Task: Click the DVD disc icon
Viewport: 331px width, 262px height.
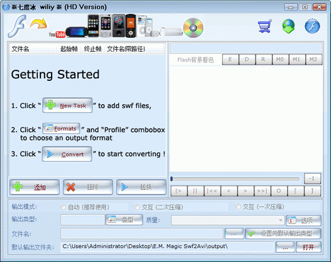Action: tap(193, 28)
